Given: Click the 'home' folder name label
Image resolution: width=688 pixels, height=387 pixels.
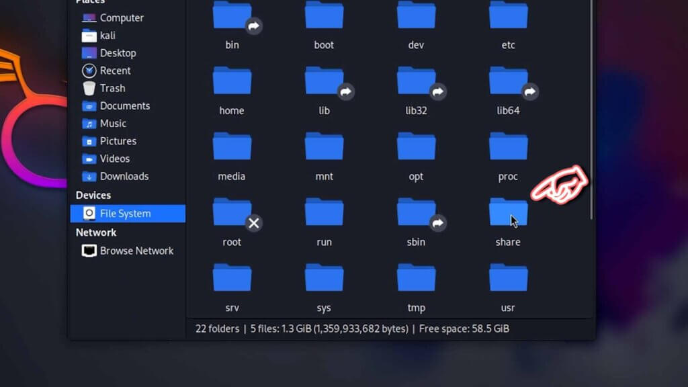Looking at the screenshot, I should (232, 111).
